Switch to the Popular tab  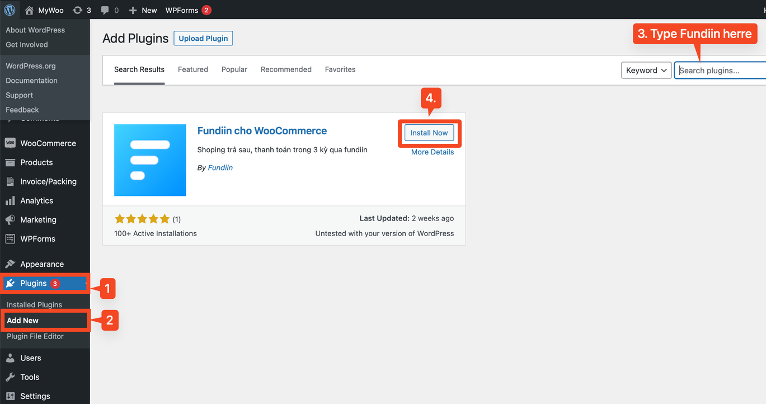tap(234, 69)
